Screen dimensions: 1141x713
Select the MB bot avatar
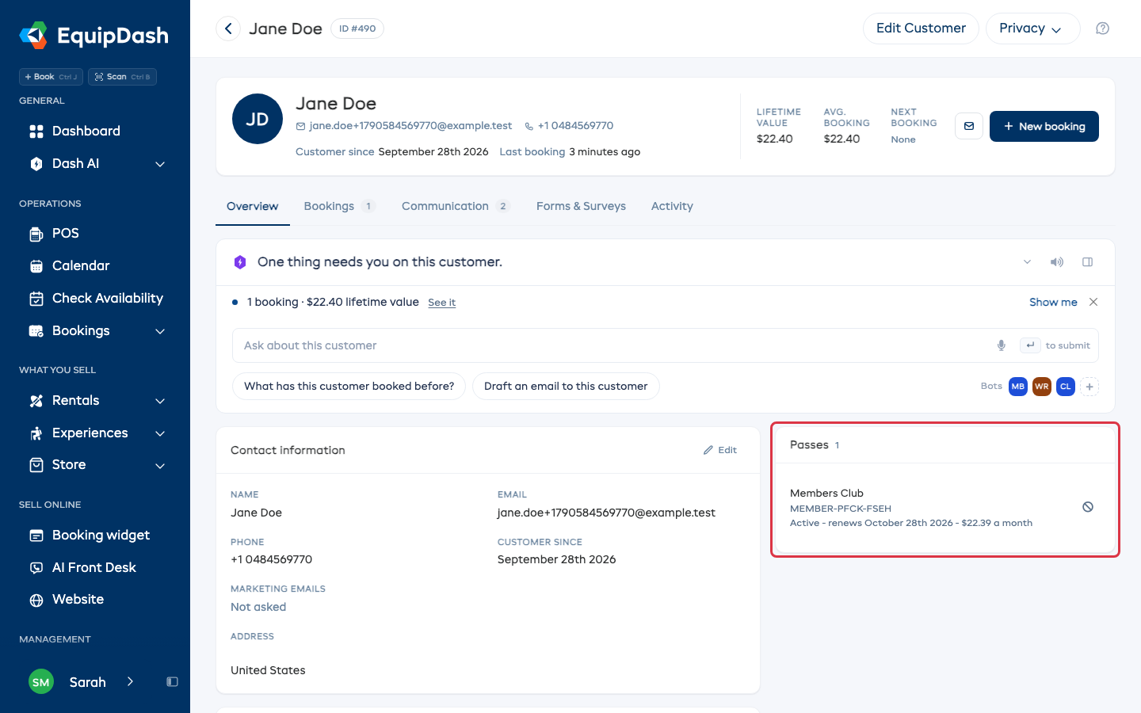[1018, 387]
